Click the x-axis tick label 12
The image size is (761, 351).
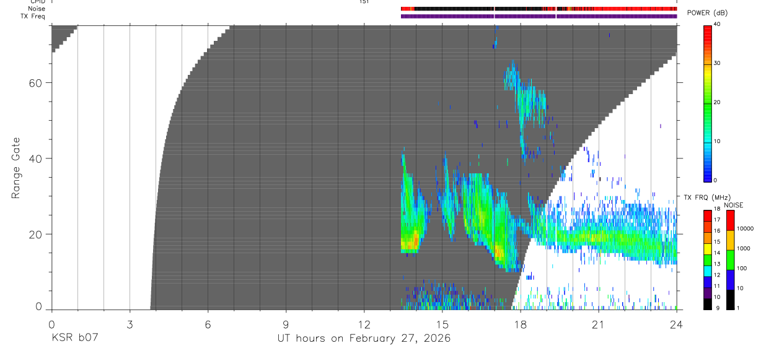point(364,324)
